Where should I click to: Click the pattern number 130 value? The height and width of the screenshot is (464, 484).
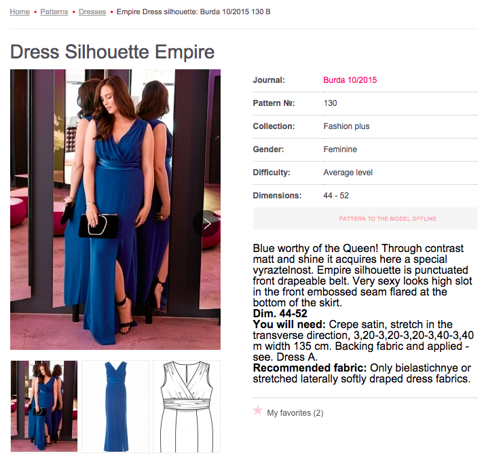click(330, 103)
